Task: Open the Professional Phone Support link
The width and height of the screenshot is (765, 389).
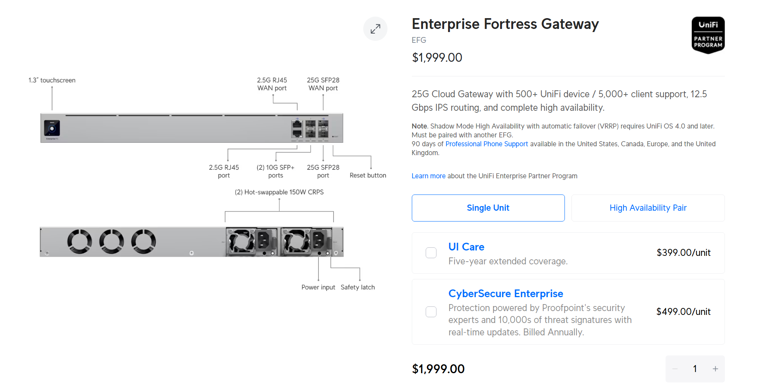Action: [x=487, y=144]
